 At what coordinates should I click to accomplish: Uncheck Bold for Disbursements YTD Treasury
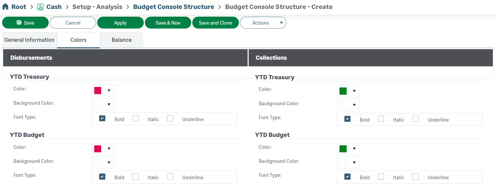tap(102, 118)
